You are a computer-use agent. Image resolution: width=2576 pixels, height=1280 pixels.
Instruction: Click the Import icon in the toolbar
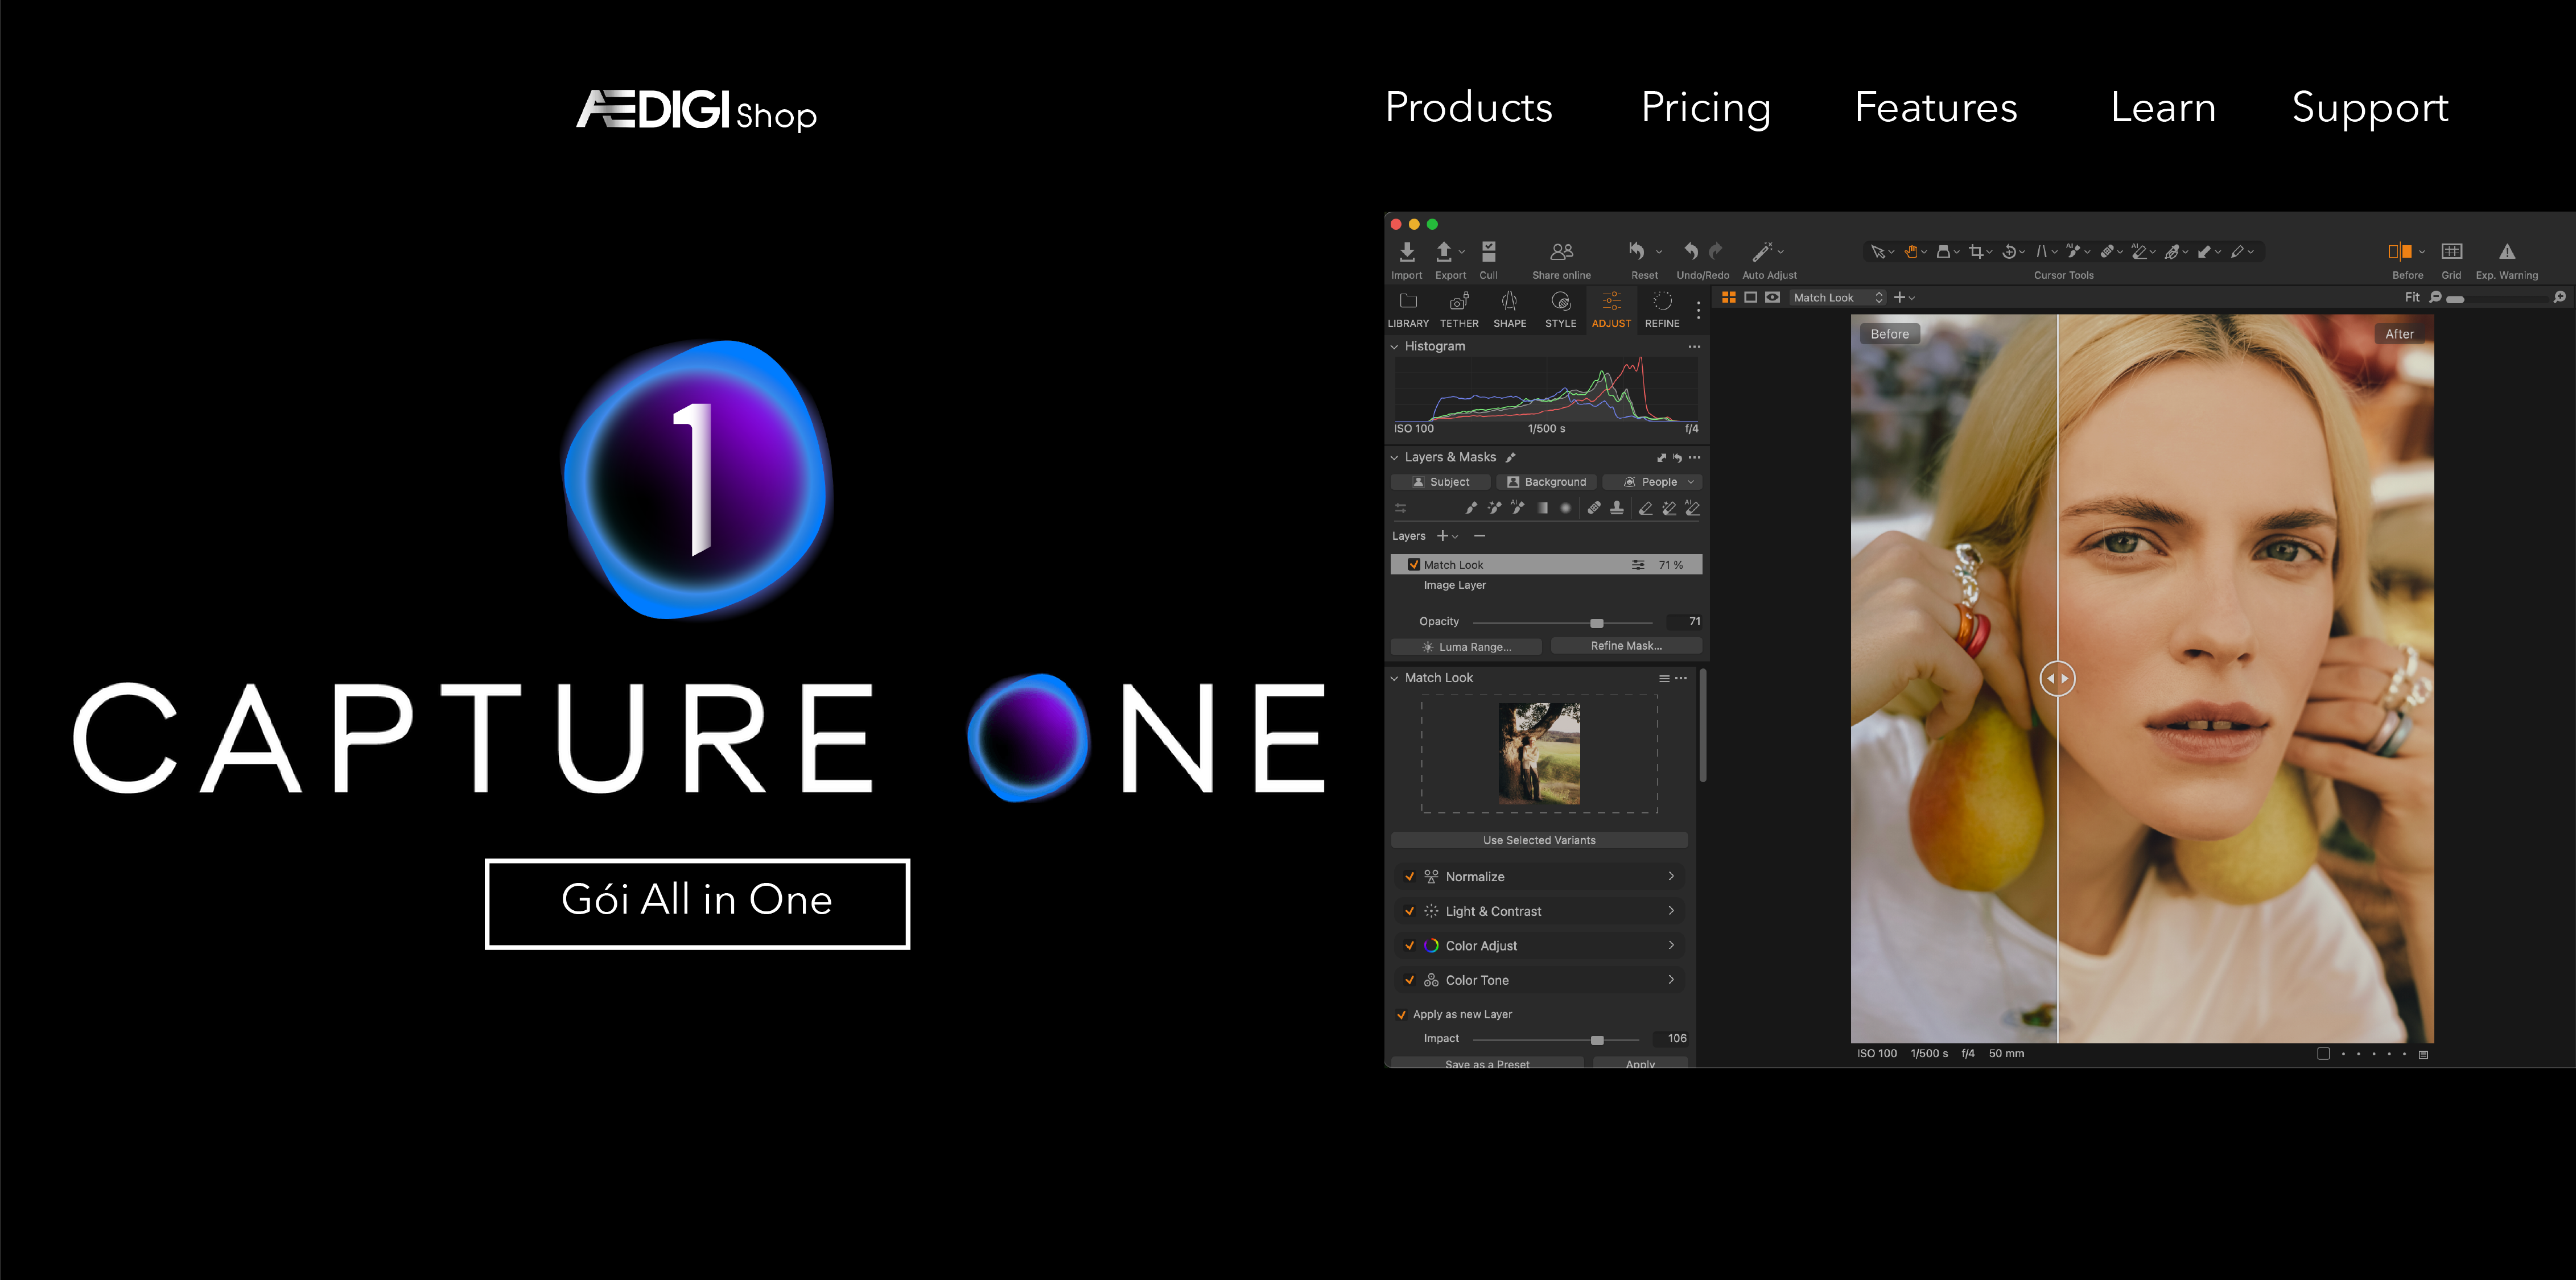pyautogui.click(x=1406, y=251)
